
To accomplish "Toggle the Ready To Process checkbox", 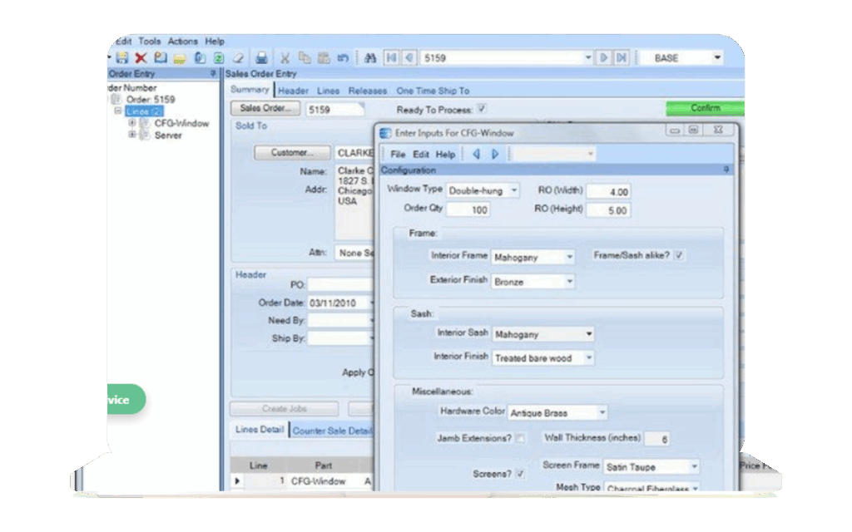I will 482,109.
